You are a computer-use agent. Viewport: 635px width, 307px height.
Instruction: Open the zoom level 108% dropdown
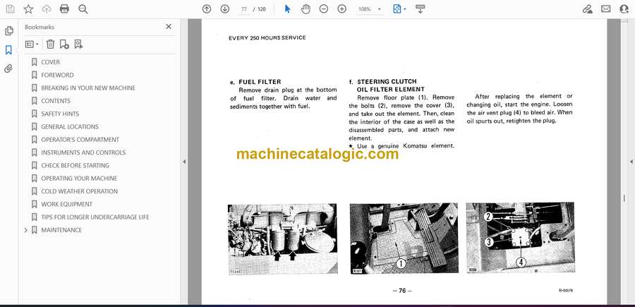pos(369,9)
